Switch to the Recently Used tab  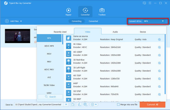pos(60,32)
